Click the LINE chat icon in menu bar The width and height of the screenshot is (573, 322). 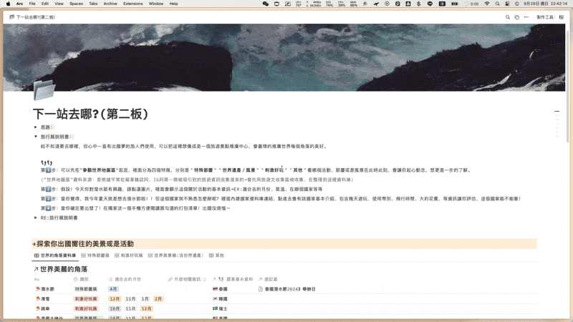430,4
